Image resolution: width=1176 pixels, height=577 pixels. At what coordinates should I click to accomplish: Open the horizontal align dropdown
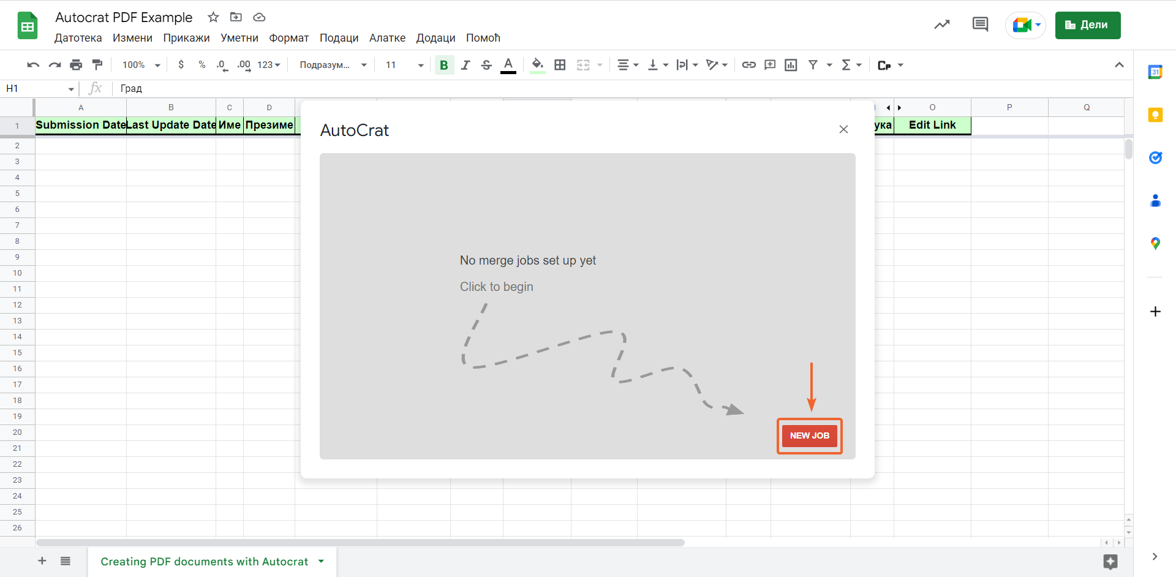(628, 65)
